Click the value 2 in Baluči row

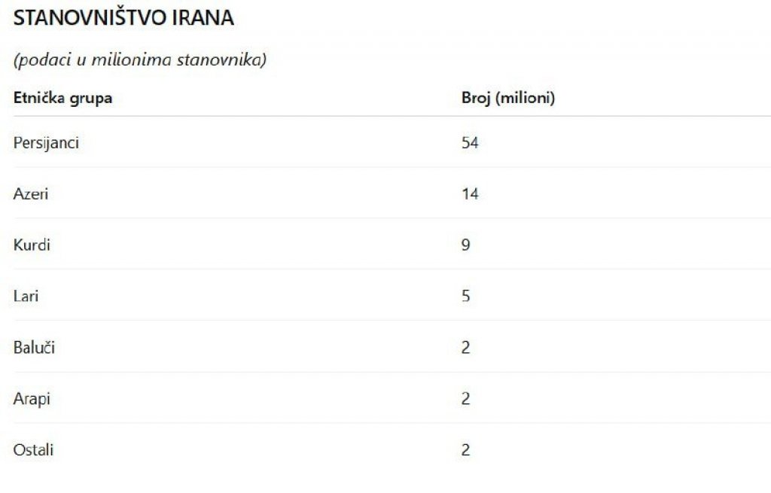[466, 347]
